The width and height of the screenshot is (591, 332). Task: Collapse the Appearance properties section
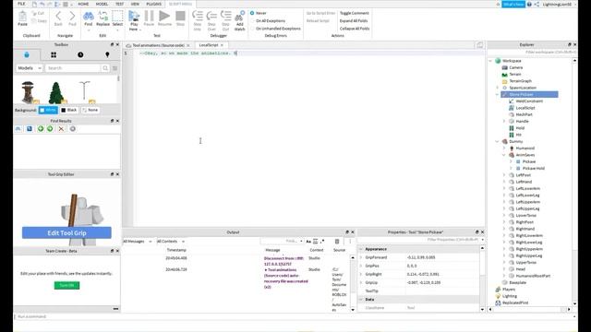(x=361, y=249)
